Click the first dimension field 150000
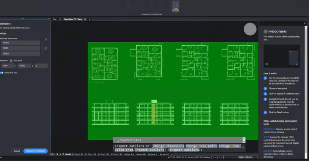Screen dimensions: 309x161 (21, 43)
